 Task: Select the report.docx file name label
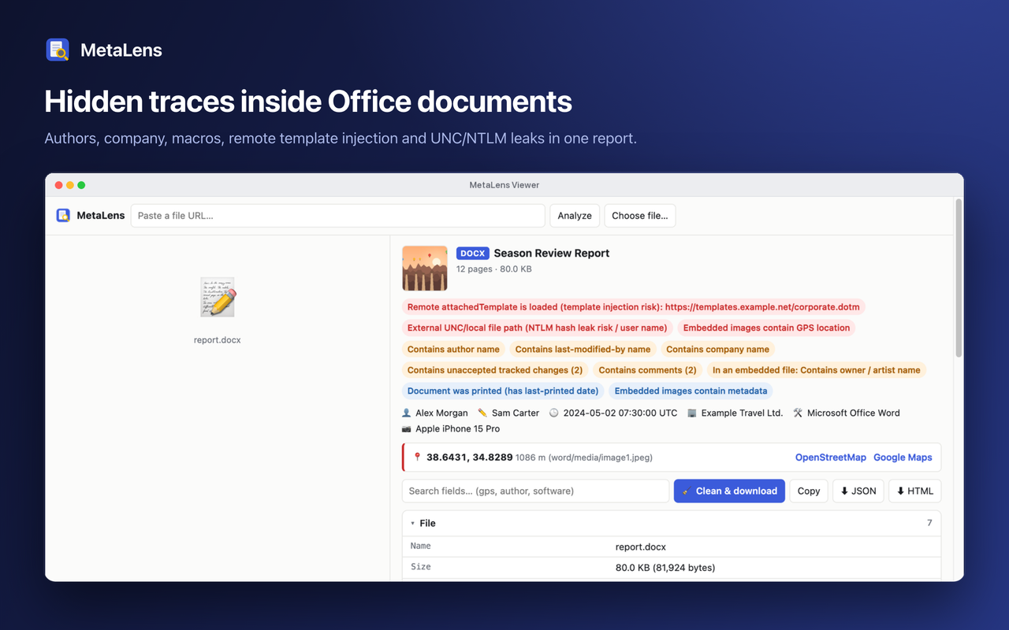click(218, 340)
